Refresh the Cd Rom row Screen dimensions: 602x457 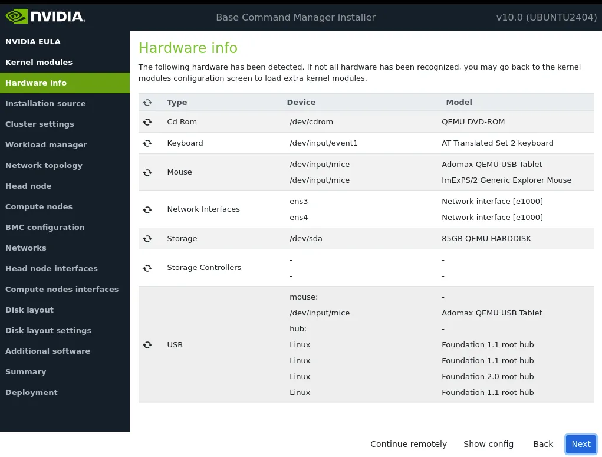coord(147,122)
